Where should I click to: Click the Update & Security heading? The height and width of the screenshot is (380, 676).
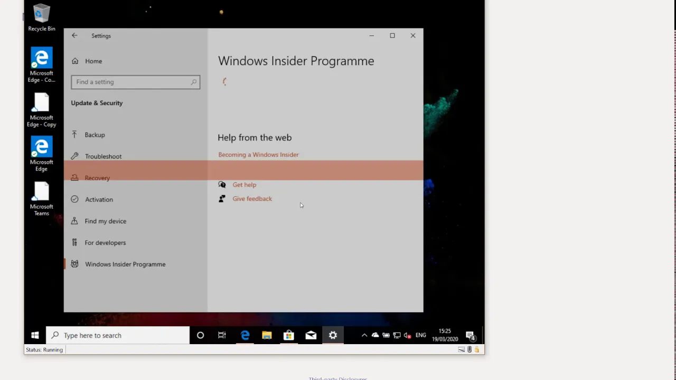click(97, 103)
